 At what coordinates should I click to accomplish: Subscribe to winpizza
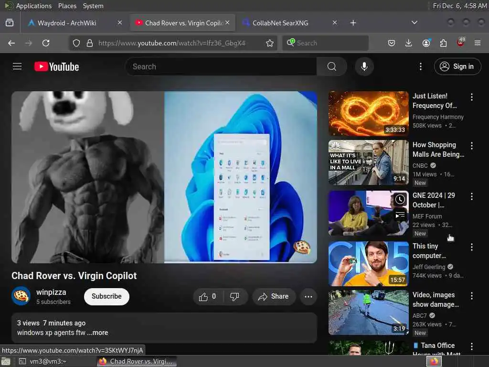point(106,296)
